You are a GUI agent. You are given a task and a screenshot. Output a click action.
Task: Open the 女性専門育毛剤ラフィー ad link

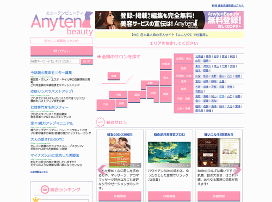50,107
